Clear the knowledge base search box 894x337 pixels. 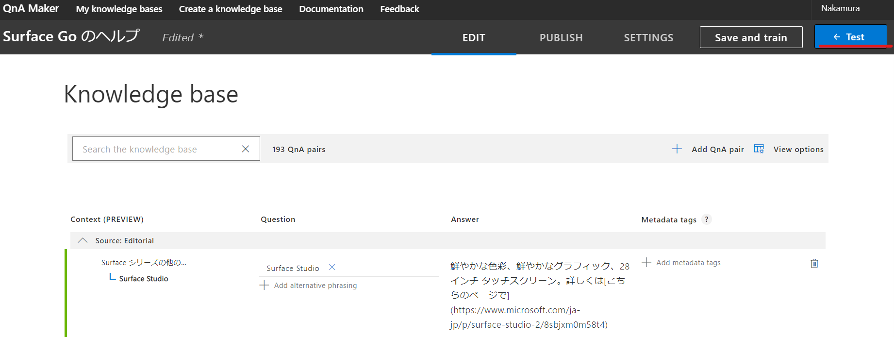pos(246,149)
